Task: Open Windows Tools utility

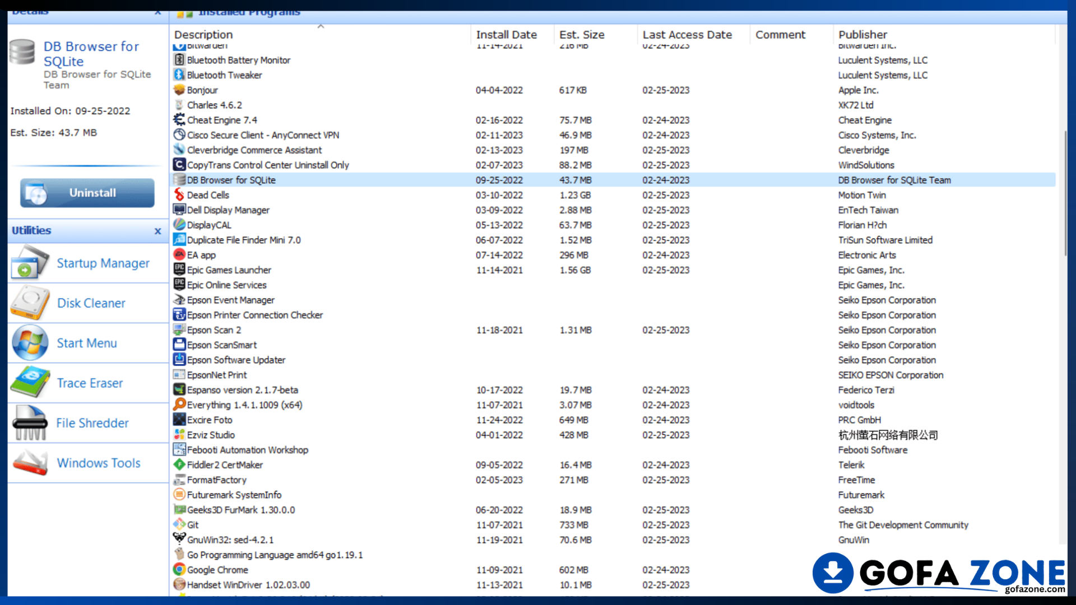Action: (x=89, y=463)
